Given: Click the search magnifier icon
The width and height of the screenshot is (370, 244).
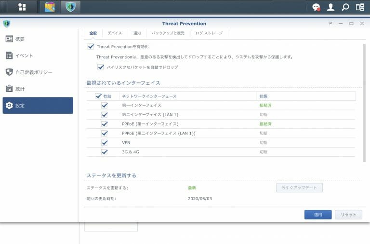Looking at the screenshot, I should [345, 7].
